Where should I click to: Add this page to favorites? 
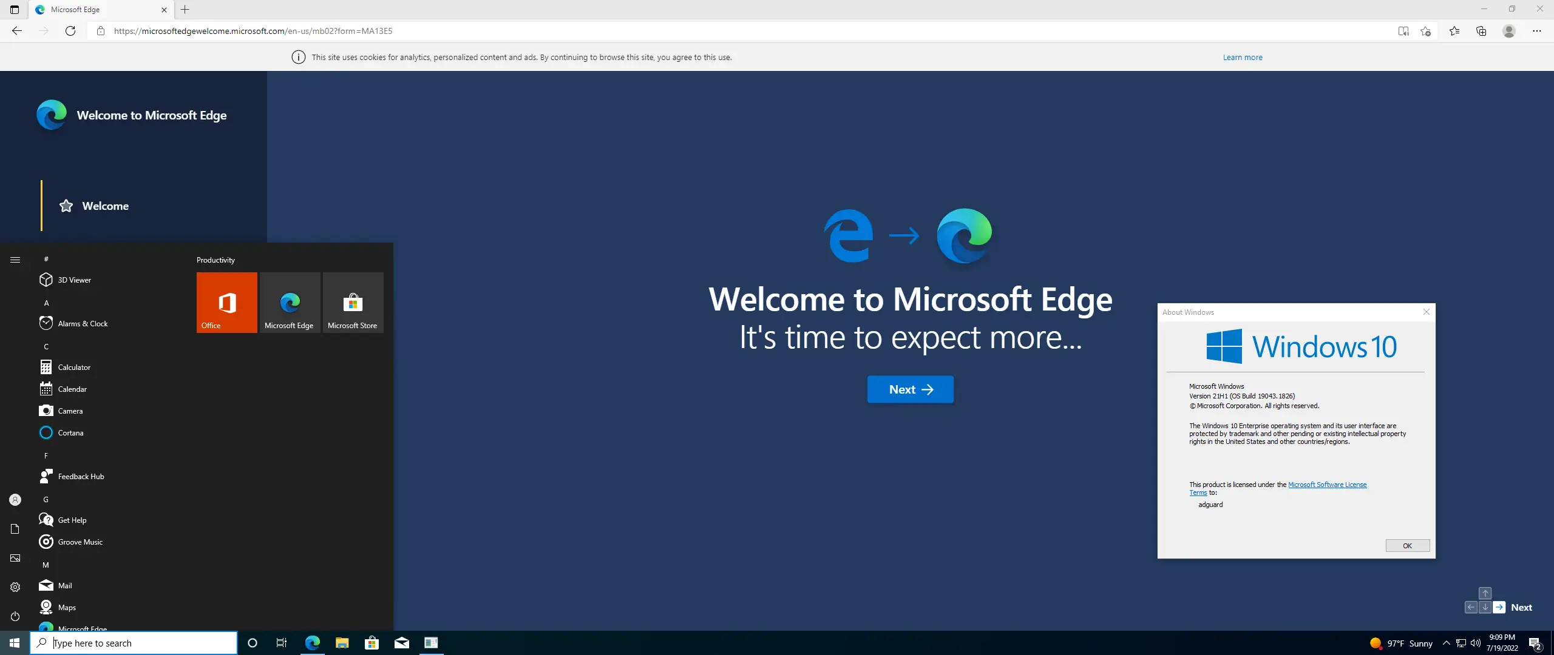pyautogui.click(x=1426, y=31)
